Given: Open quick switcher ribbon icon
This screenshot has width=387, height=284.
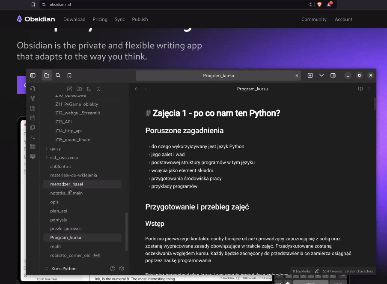Looking at the screenshot, I should [33, 89].
